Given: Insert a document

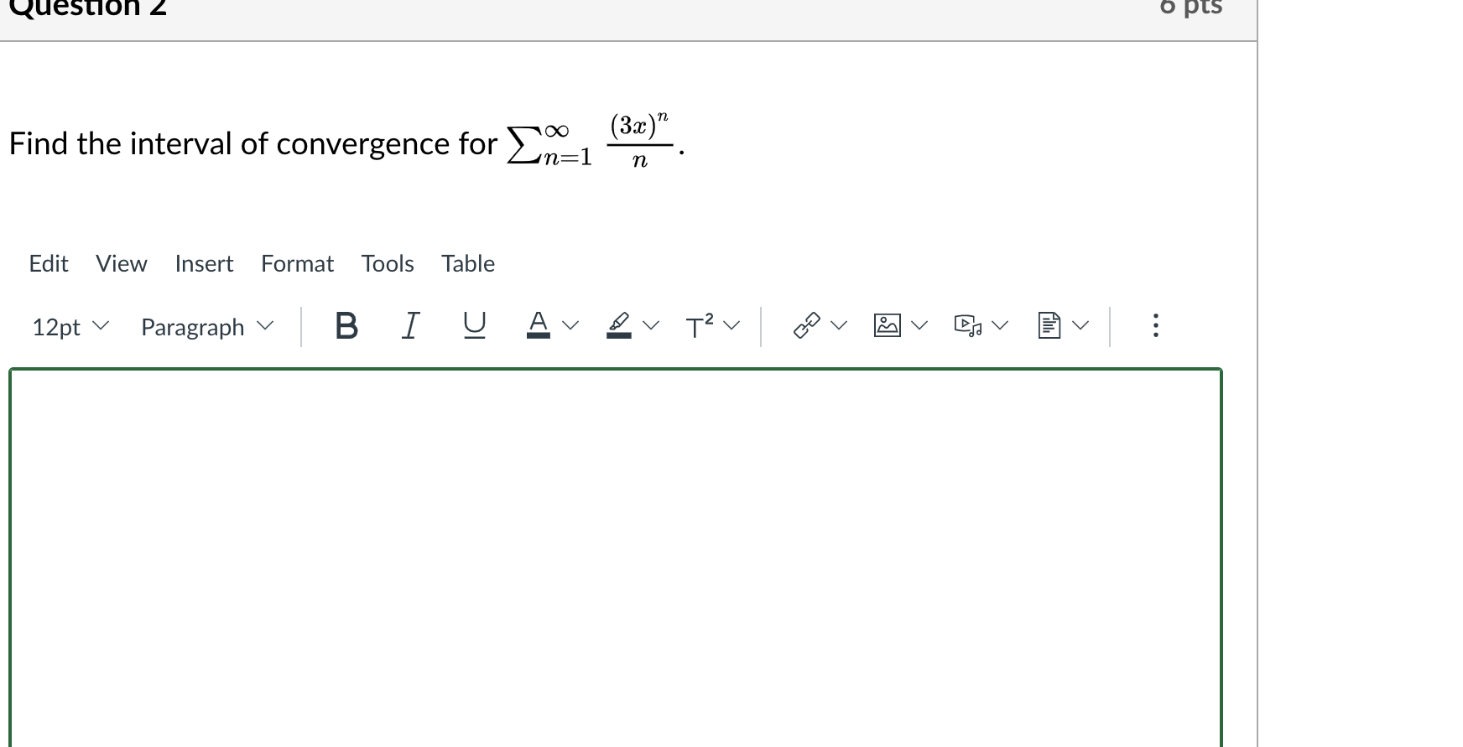Looking at the screenshot, I should tap(1049, 324).
